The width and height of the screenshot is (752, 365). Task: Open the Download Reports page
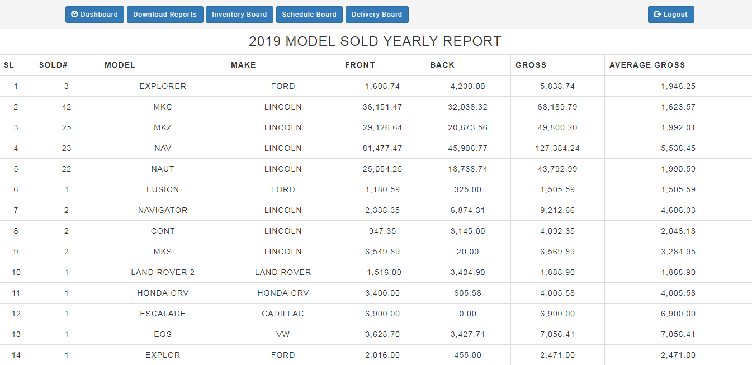click(165, 15)
